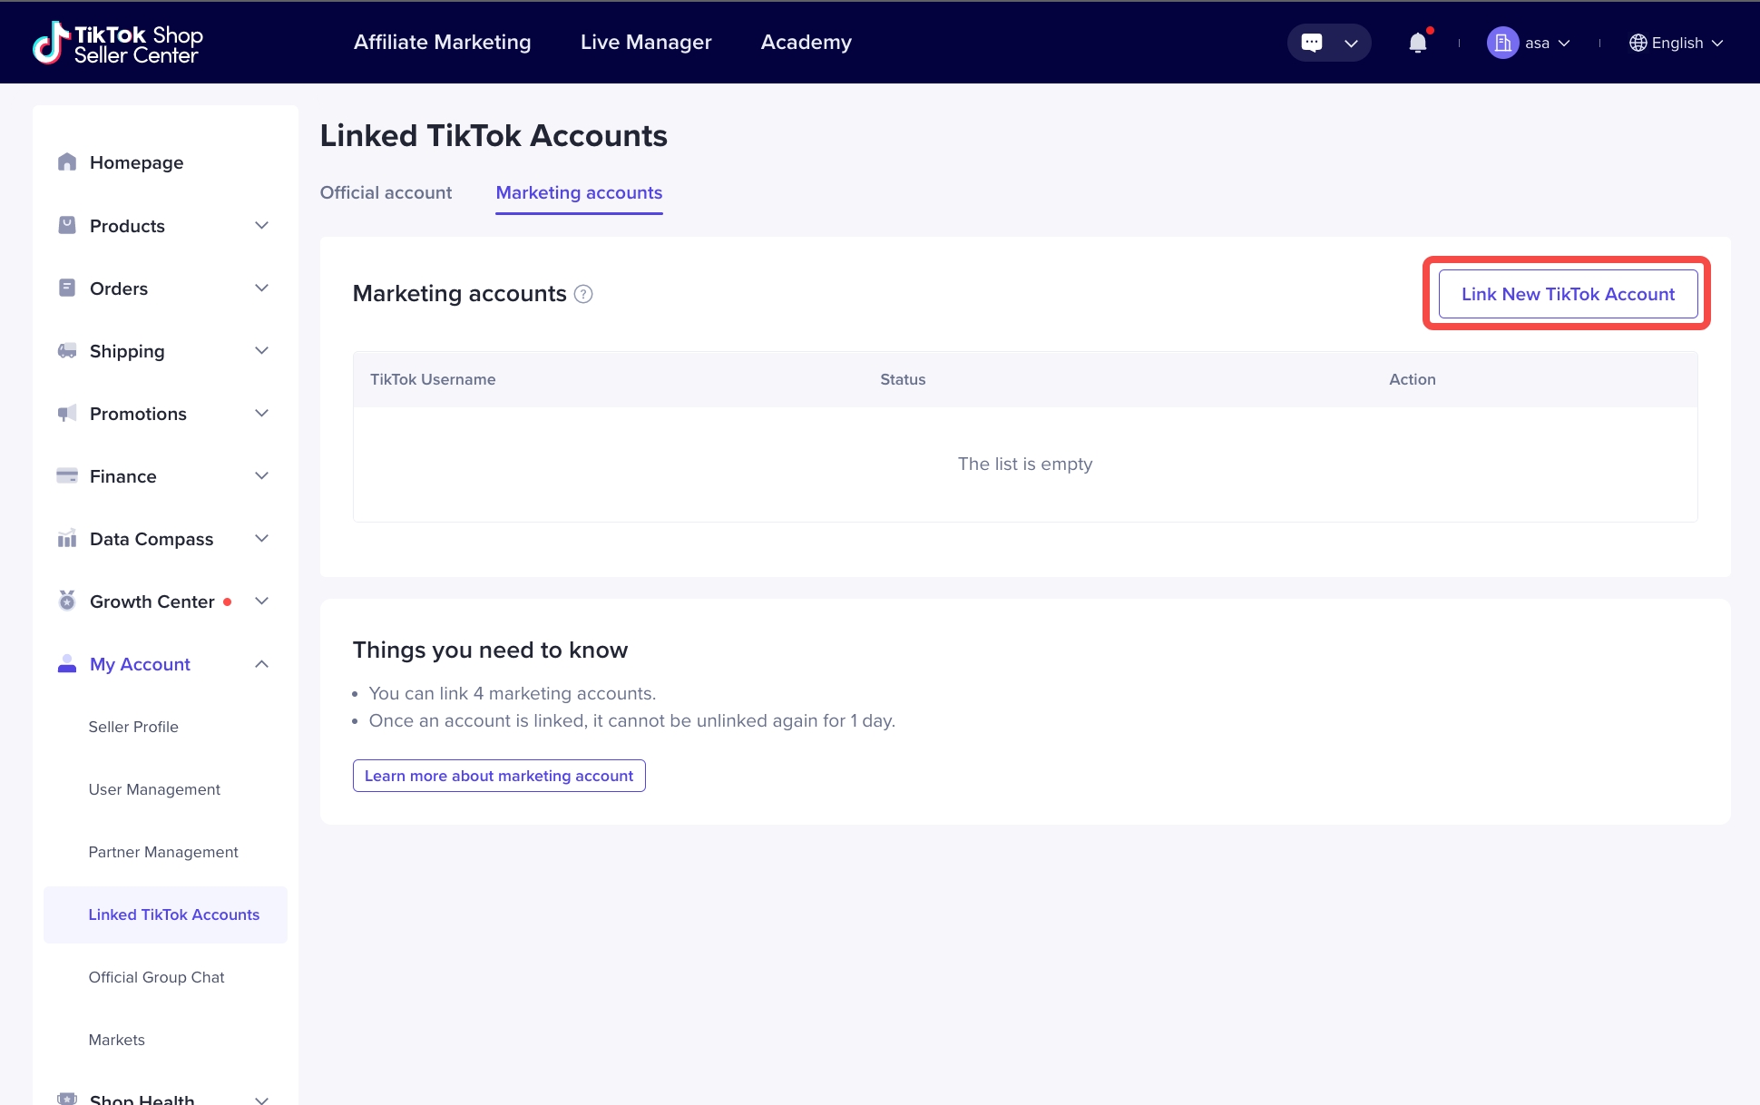Open Live Manager in top navigation

646,43
